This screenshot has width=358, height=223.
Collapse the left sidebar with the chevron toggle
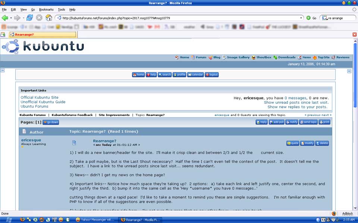[2, 70]
